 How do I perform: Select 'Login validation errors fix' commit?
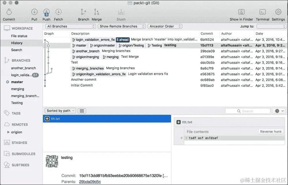[165, 74]
